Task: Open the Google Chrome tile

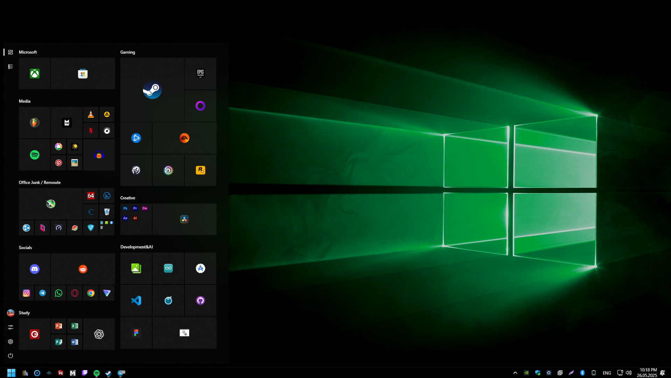Action: point(91,293)
